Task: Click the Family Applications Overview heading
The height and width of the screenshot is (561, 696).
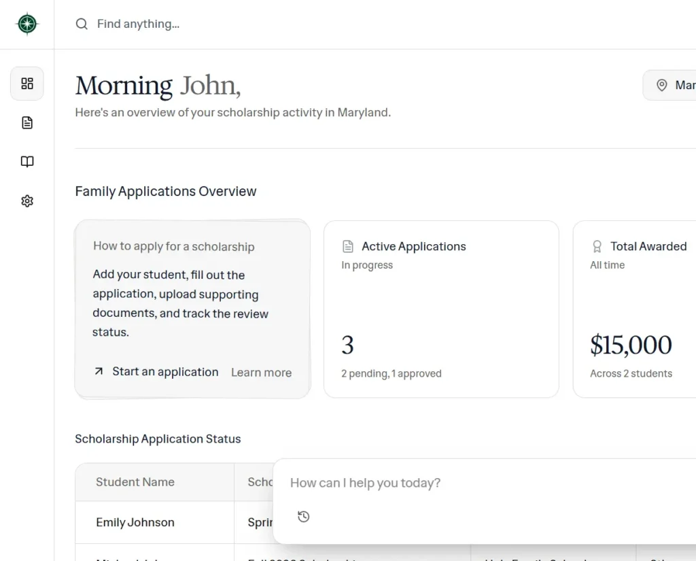Action: 166,192
